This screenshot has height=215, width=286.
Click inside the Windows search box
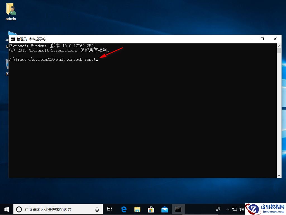56,209
